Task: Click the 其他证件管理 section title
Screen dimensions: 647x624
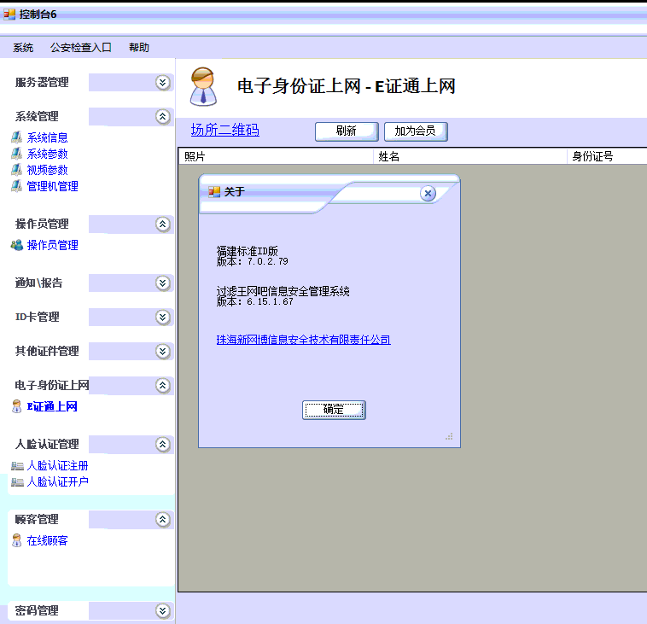Action: [x=47, y=351]
